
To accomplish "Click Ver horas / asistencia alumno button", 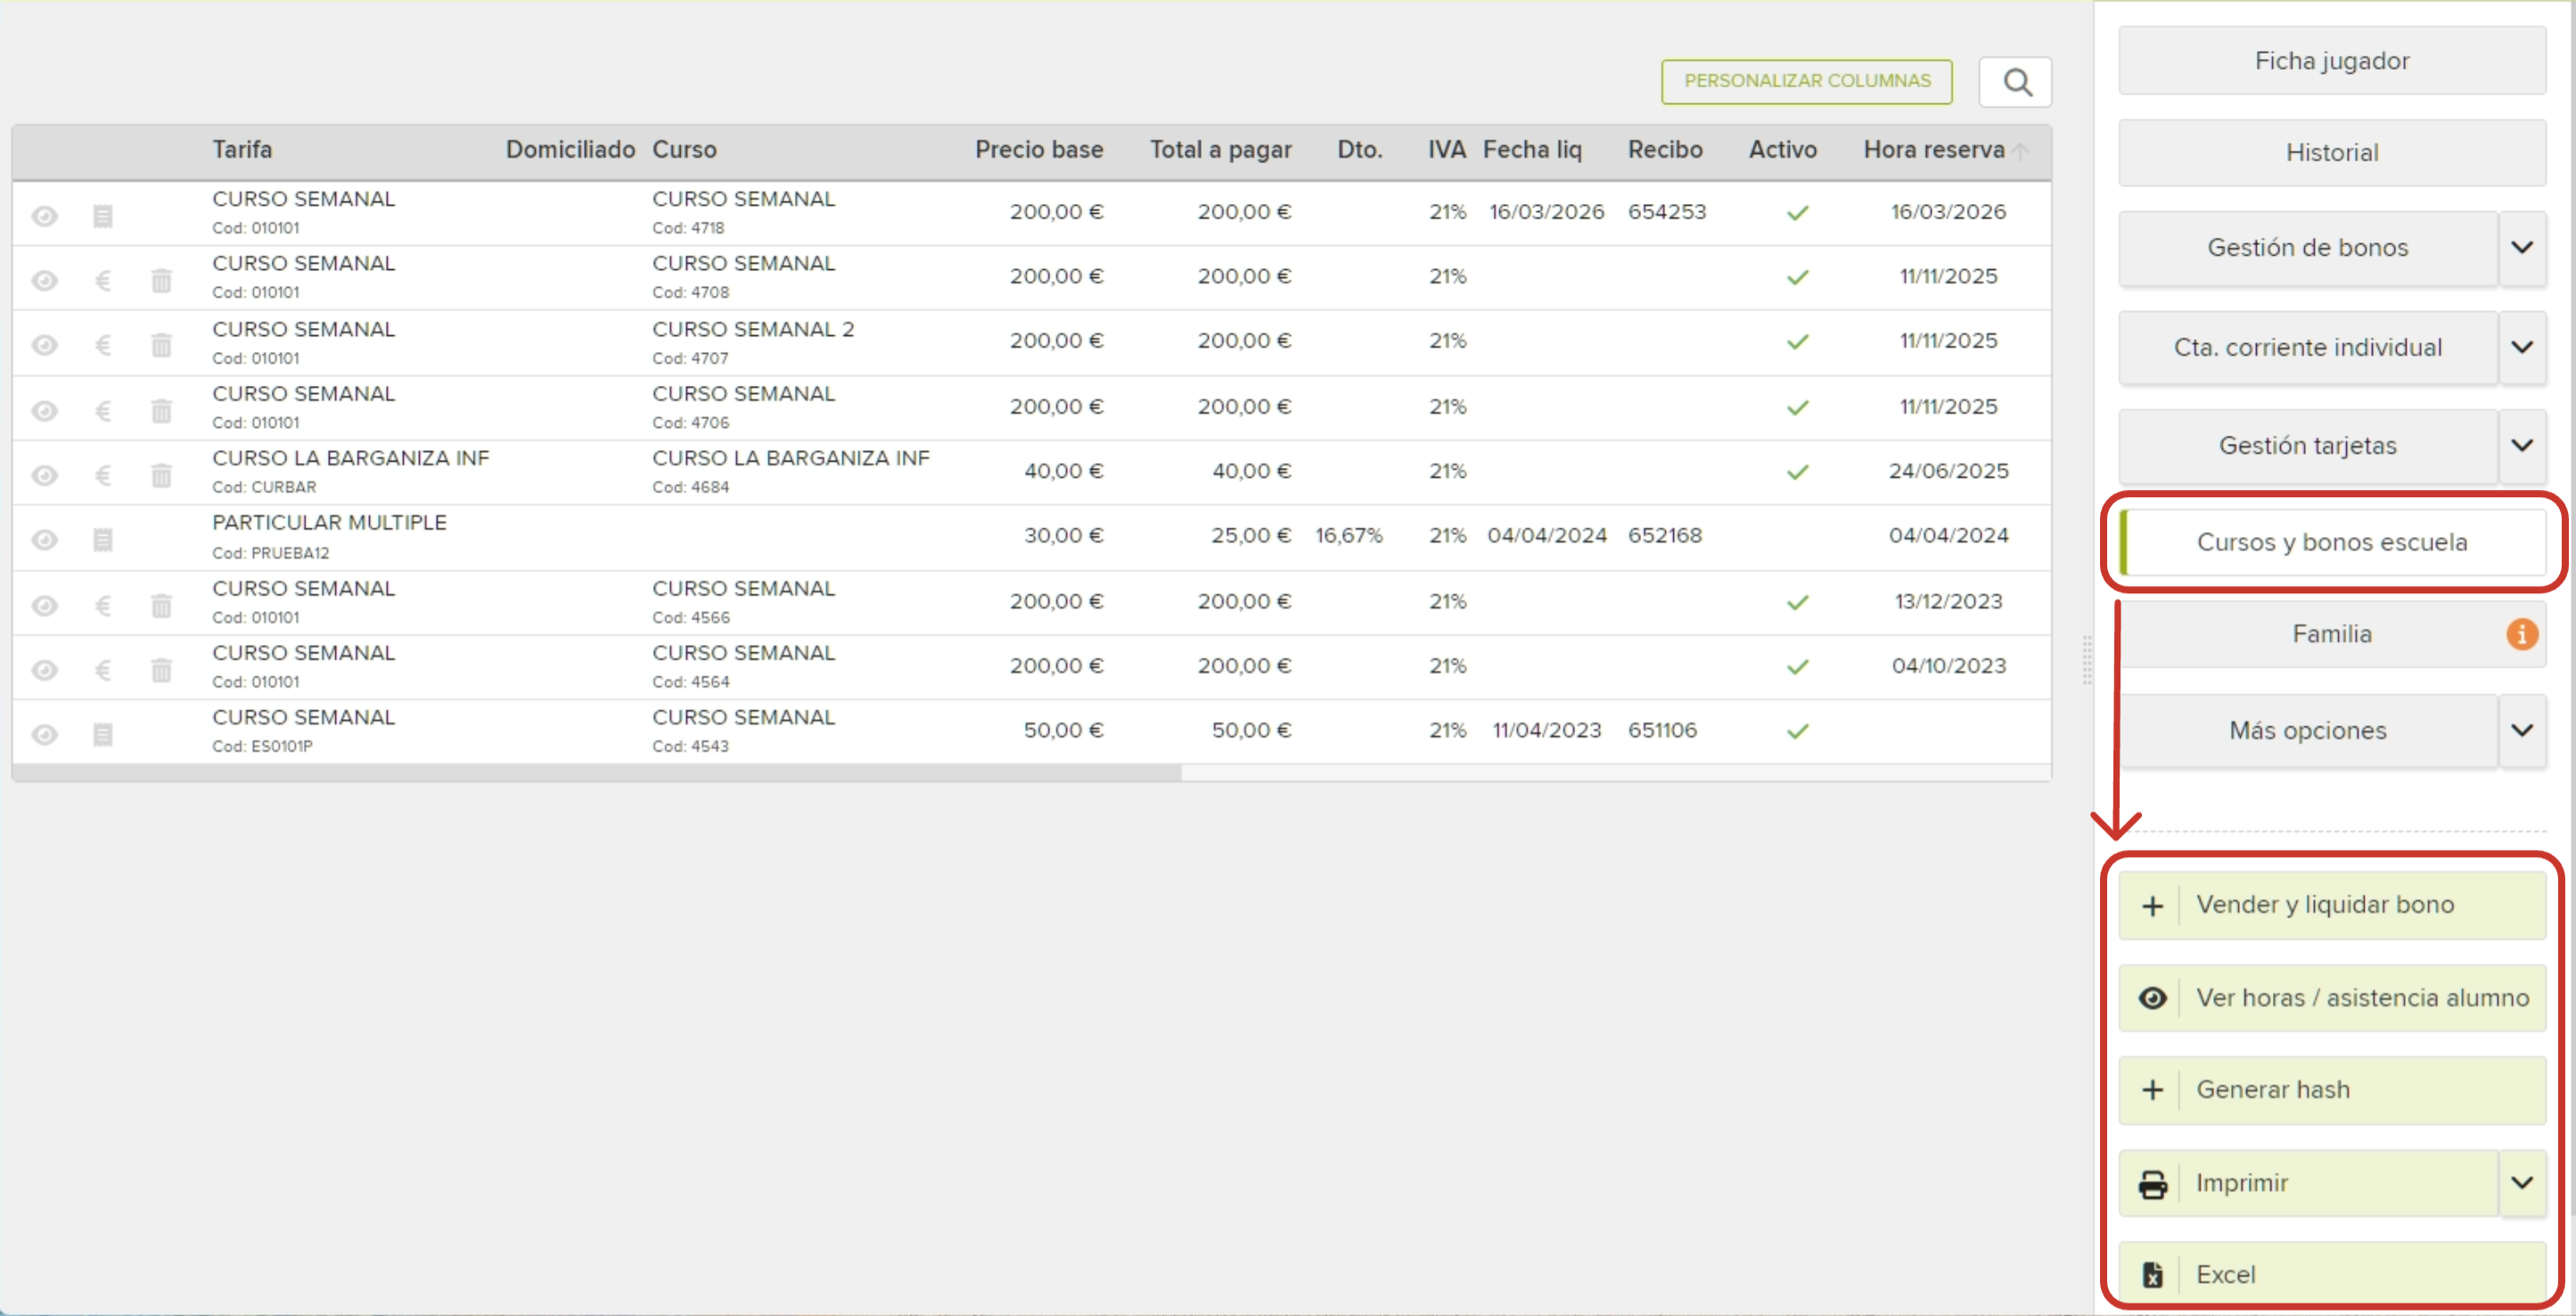I will click(2332, 998).
